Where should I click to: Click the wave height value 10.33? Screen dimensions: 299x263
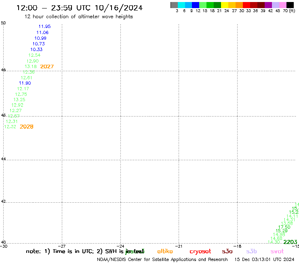pyautogui.click(x=36, y=49)
